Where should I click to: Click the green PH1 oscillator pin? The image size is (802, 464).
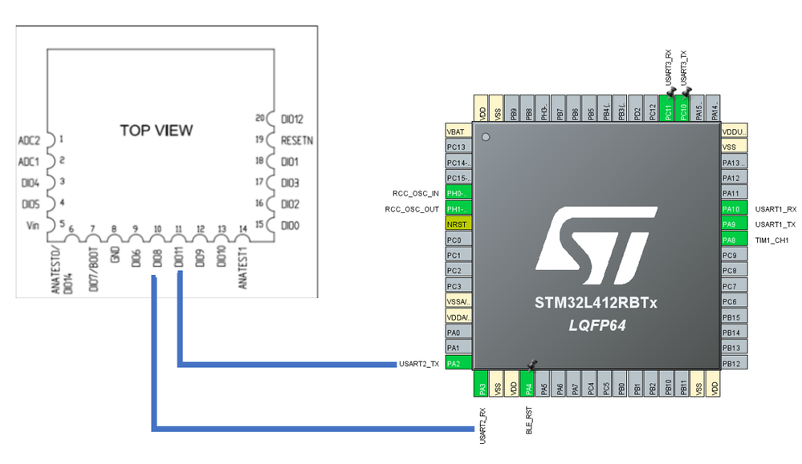[x=458, y=209]
